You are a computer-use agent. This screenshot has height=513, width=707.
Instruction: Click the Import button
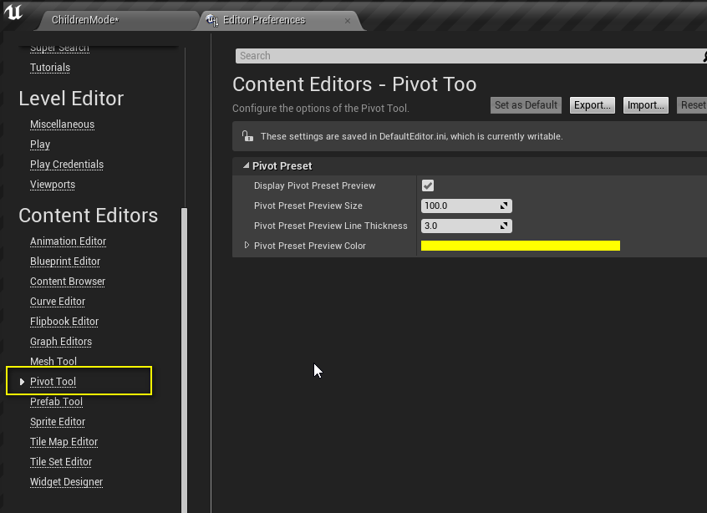click(645, 104)
